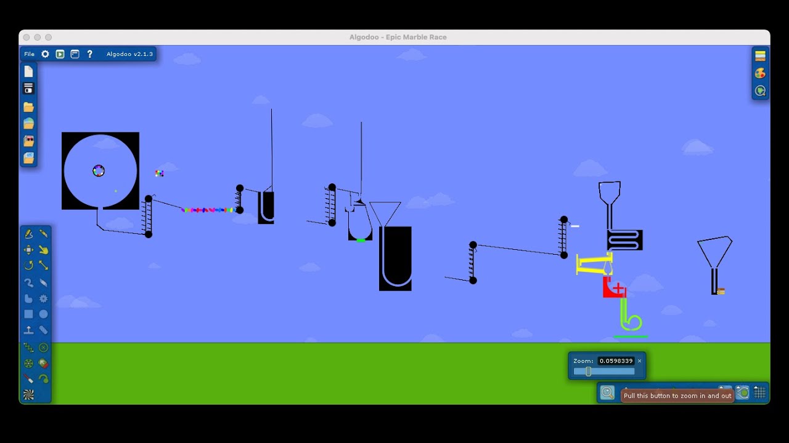
Task: Select the Circle tool
Action: pos(43,314)
